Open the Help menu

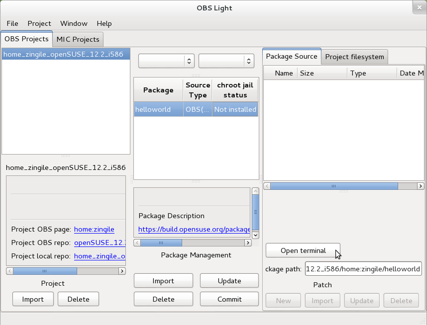coord(104,23)
